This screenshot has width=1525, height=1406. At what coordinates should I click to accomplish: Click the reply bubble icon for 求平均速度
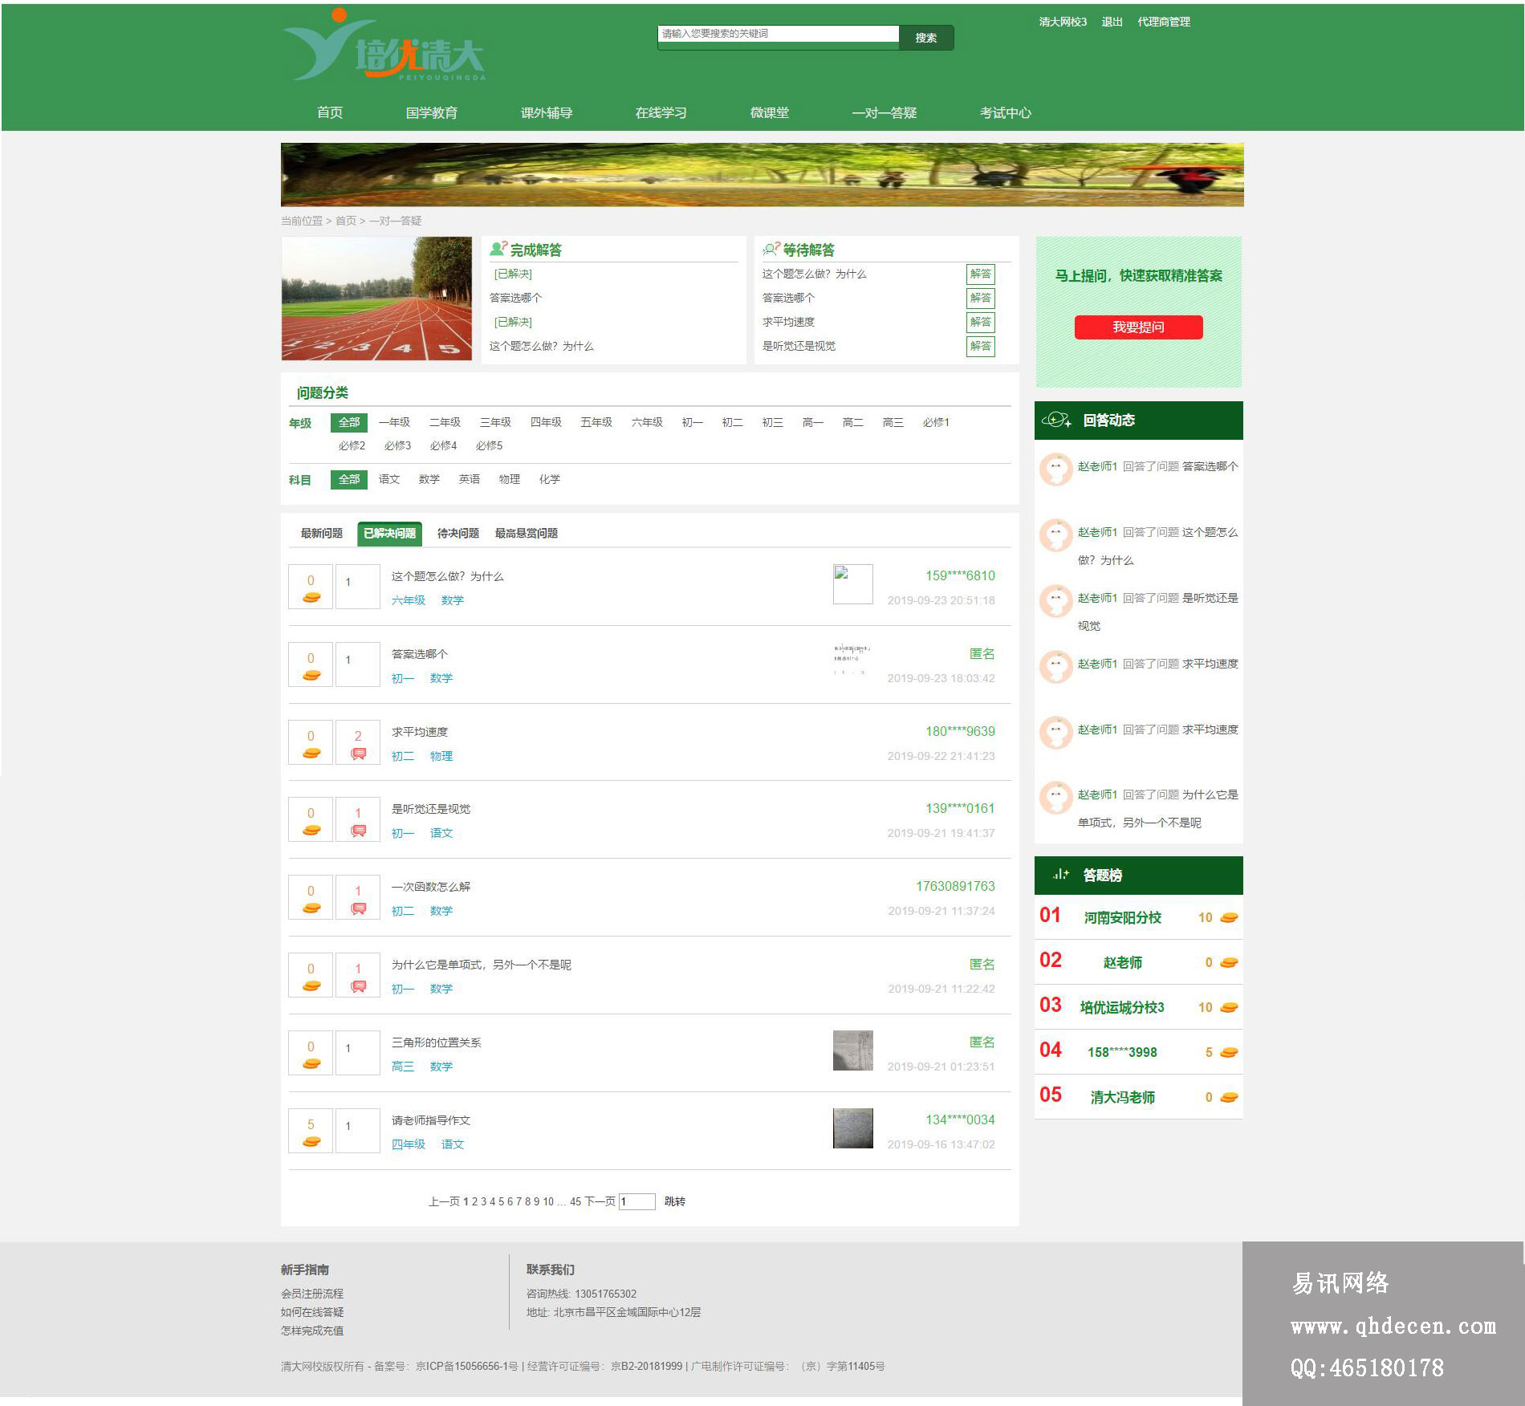[x=358, y=754]
